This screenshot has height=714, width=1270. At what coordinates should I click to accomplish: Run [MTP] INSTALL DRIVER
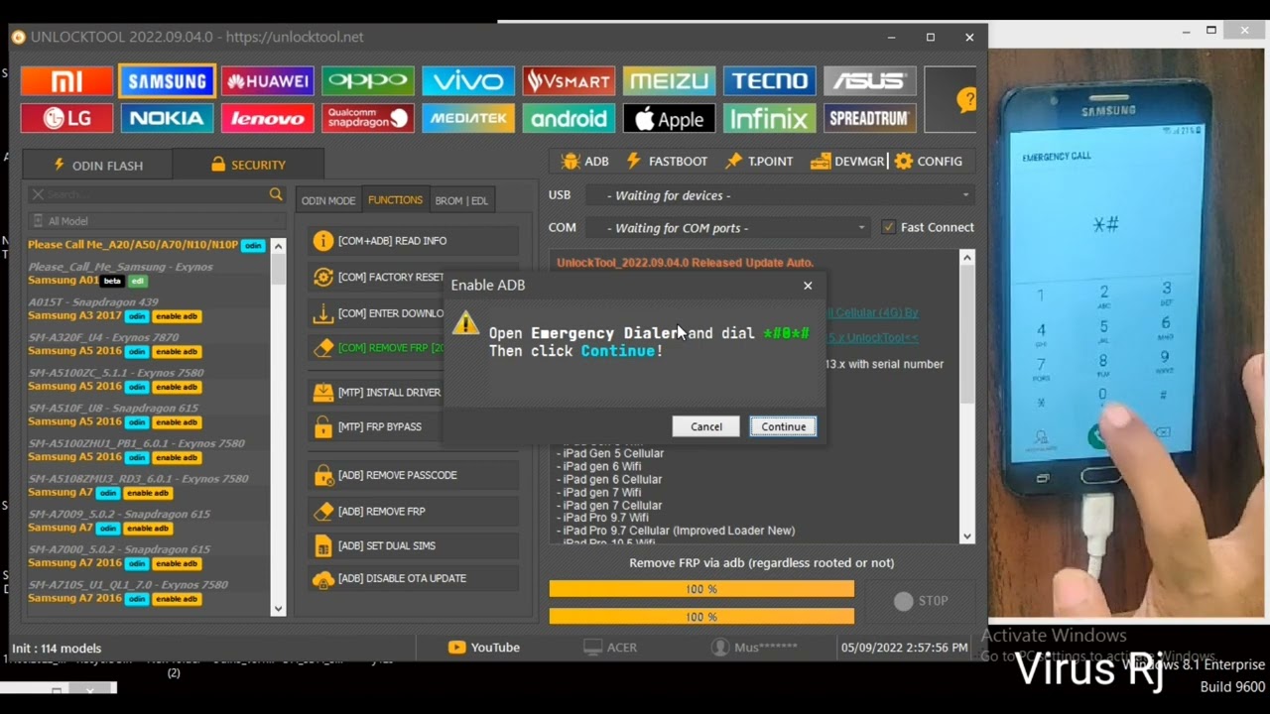click(377, 393)
